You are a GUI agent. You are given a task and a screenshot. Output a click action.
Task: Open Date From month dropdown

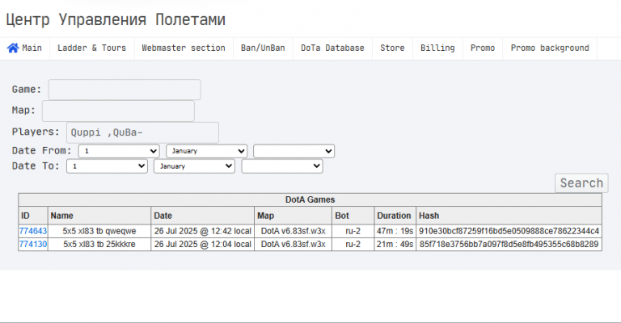[x=207, y=151]
